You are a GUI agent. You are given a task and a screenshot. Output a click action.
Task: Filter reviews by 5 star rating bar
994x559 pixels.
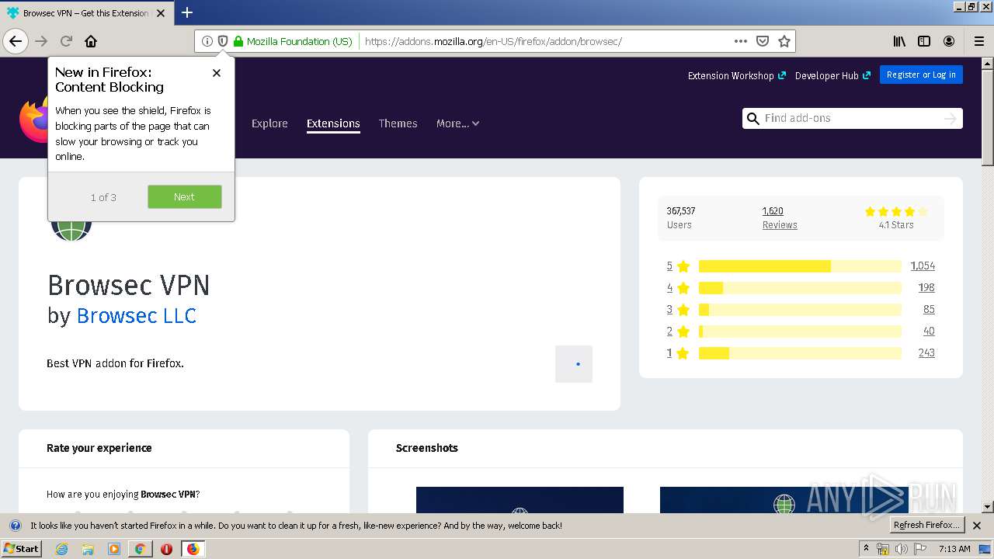click(x=800, y=266)
